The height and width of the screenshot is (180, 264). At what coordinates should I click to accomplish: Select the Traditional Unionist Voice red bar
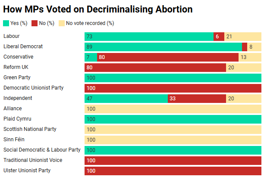tap(173, 161)
